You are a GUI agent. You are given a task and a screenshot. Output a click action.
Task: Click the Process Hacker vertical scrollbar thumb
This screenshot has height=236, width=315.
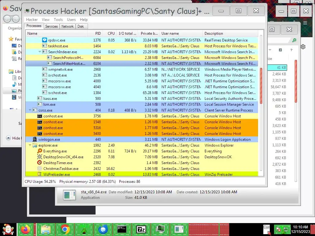(261, 86)
